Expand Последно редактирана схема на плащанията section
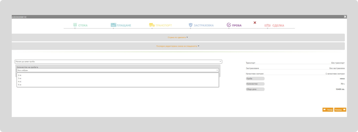Screen dimensions: 358x132 coord(178,46)
